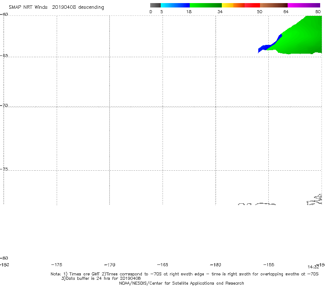The height and width of the screenshot is (286, 325).
Task: Click the red segment of the color bar
Action: point(252,5)
